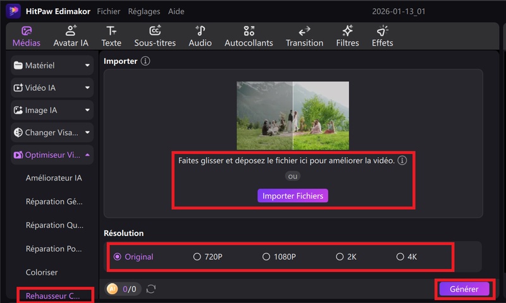Click the Vidéo IA icon
Screen dimensions: 506x303
coord(18,88)
